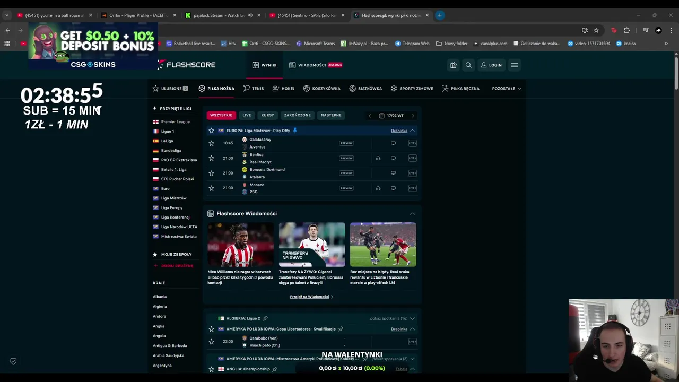Select Albania in the Kraje list
679x382 pixels.
160,297
